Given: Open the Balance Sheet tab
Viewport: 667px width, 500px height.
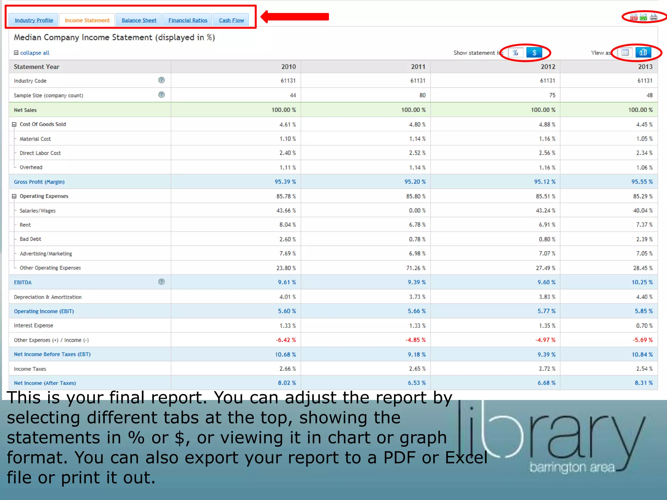Looking at the screenshot, I should (139, 20).
